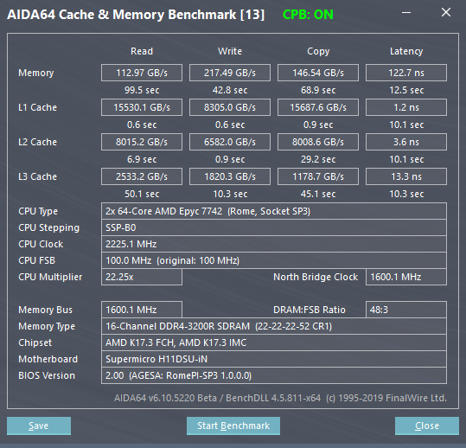Select the L1 Cache Read value box
Viewport: 466px width, 448px height.
[x=142, y=107]
